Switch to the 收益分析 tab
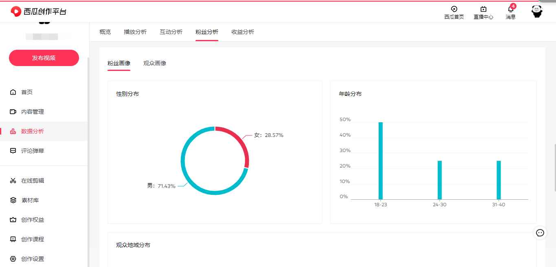556x267 pixels. (x=243, y=32)
